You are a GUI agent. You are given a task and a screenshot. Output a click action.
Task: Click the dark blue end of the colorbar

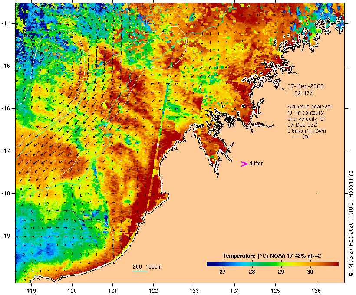point(210,264)
